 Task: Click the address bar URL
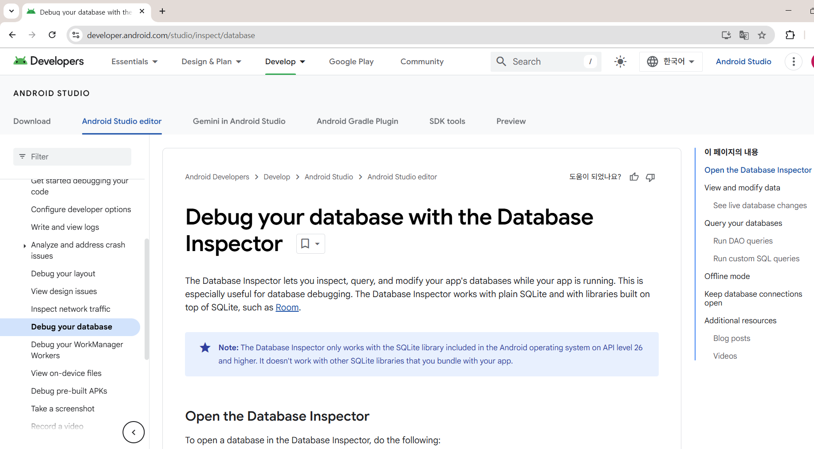click(171, 35)
